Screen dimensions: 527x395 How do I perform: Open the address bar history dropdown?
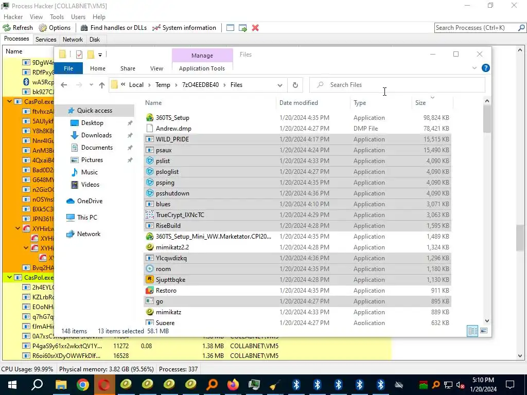[x=279, y=85]
